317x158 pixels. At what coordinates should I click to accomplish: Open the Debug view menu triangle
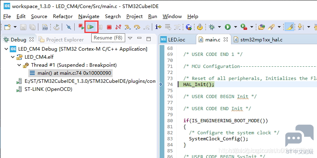pyautogui.click(x=130, y=38)
